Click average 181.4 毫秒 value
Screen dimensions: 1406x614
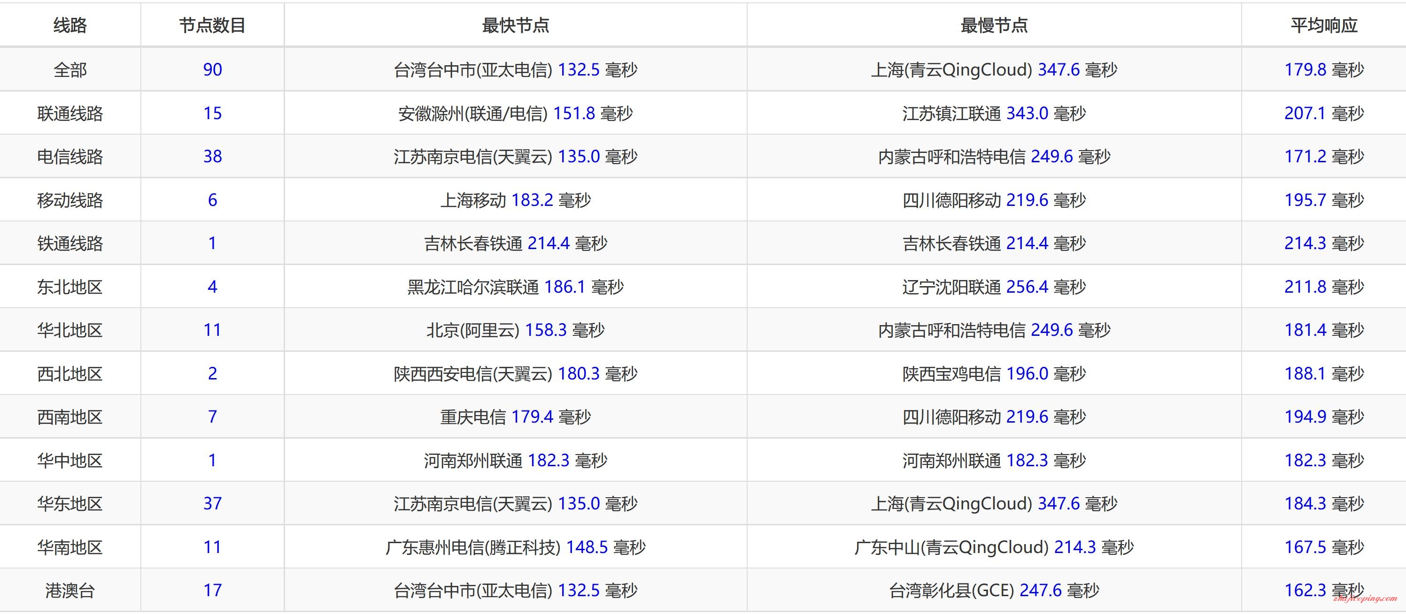tap(1323, 330)
